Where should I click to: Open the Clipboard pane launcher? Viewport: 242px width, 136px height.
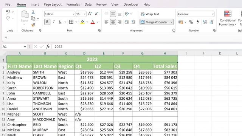pos(40,31)
